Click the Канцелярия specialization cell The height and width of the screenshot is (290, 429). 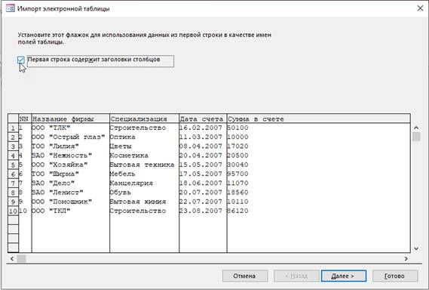tap(144, 184)
